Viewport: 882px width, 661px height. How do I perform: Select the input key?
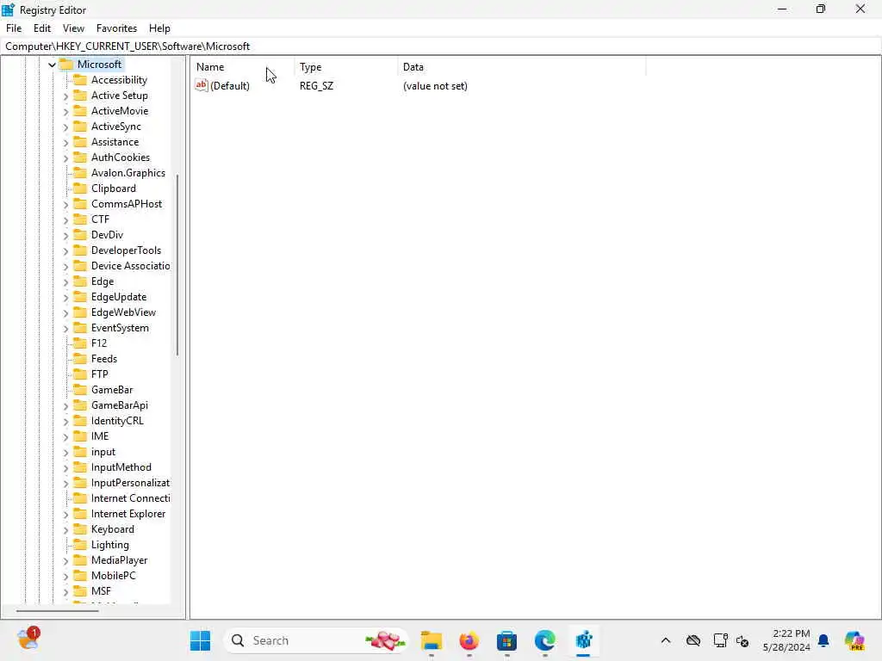coord(103,452)
